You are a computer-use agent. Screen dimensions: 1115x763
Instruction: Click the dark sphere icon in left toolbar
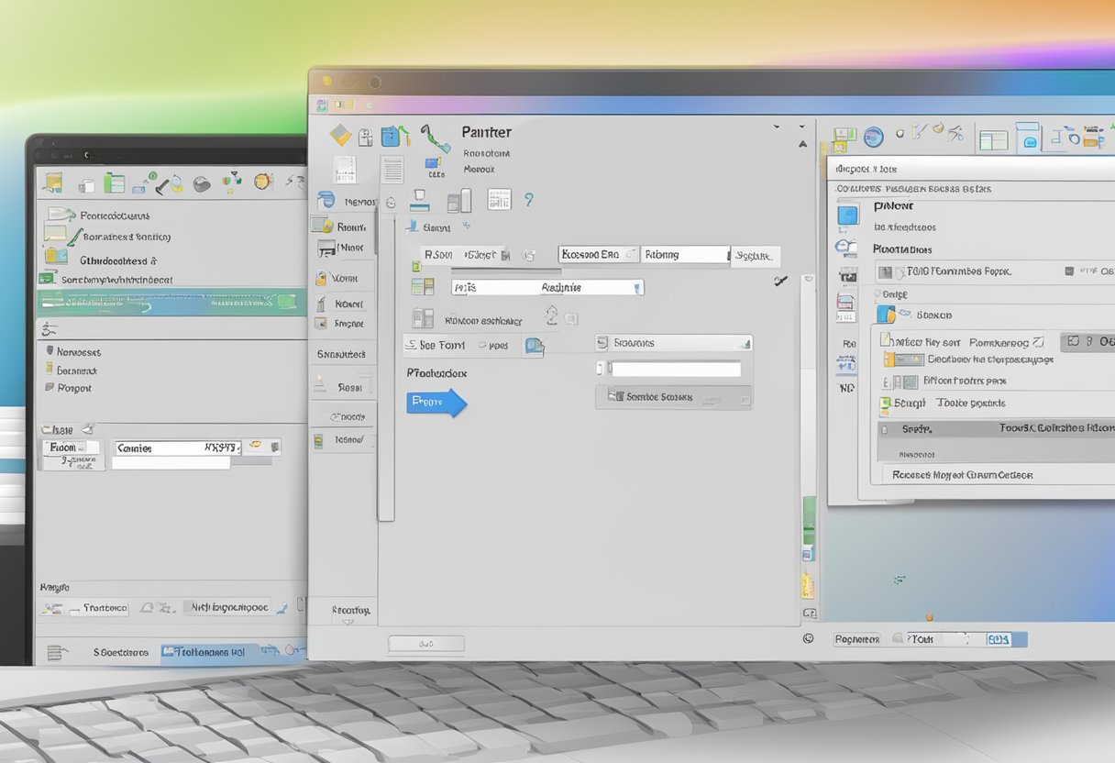[x=203, y=184]
